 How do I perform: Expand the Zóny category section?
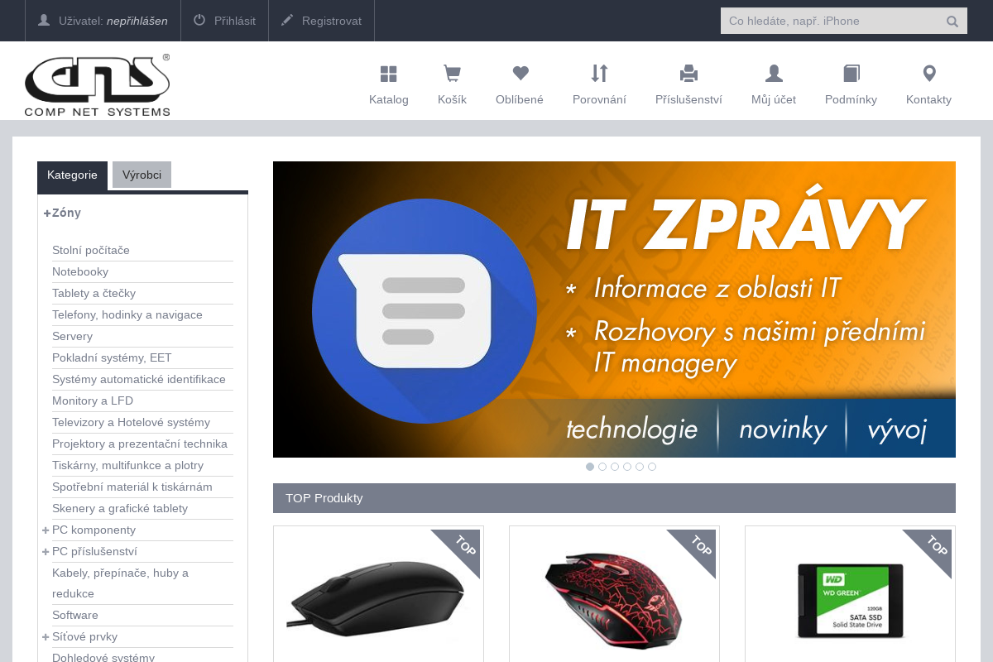click(x=47, y=213)
